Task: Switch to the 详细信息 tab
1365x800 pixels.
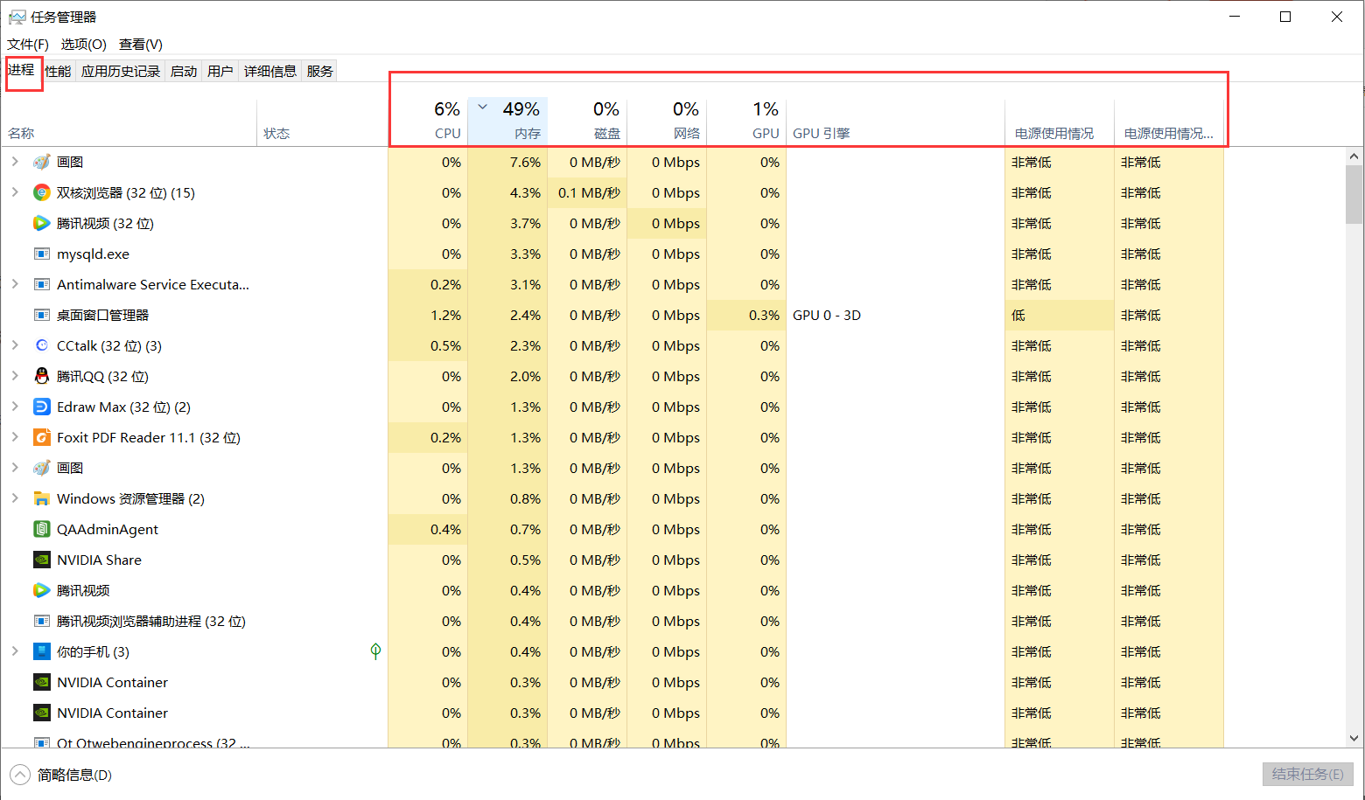Action: pos(270,71)
